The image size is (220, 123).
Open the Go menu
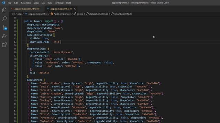click(43, 3)
